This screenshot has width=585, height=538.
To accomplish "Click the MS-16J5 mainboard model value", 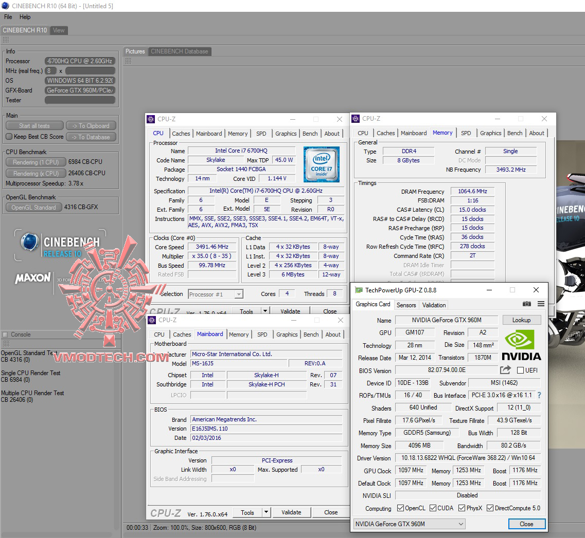I will click(239, 363).
